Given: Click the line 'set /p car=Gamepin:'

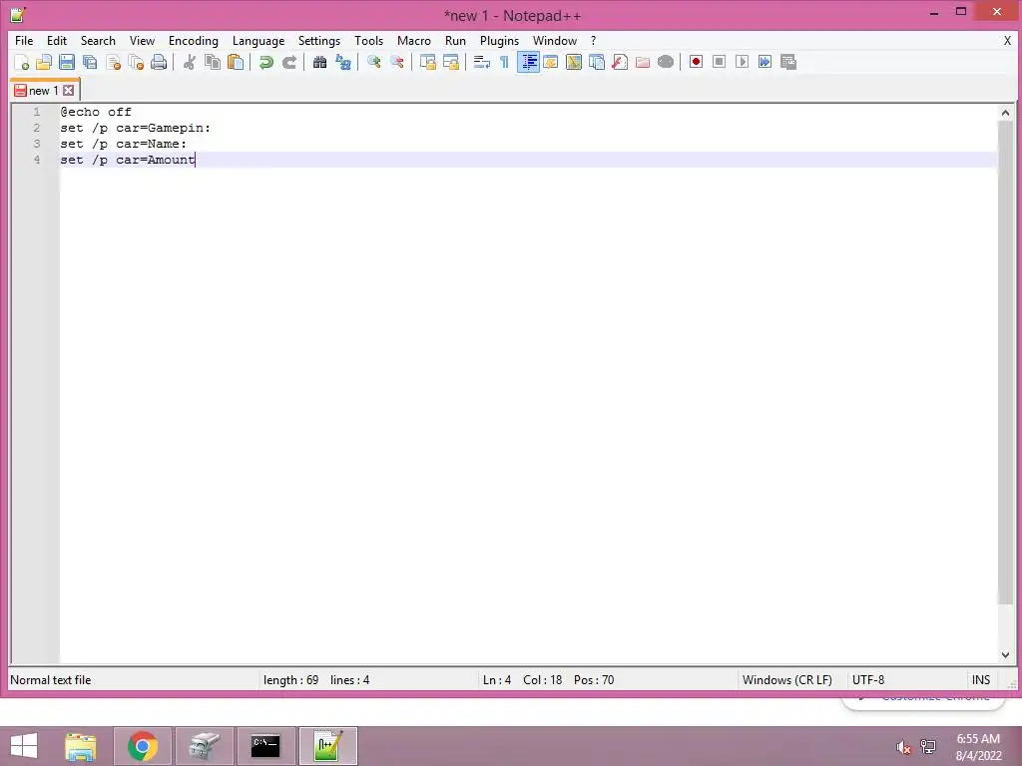Looking at the screenshot, I should coord(136,128).
